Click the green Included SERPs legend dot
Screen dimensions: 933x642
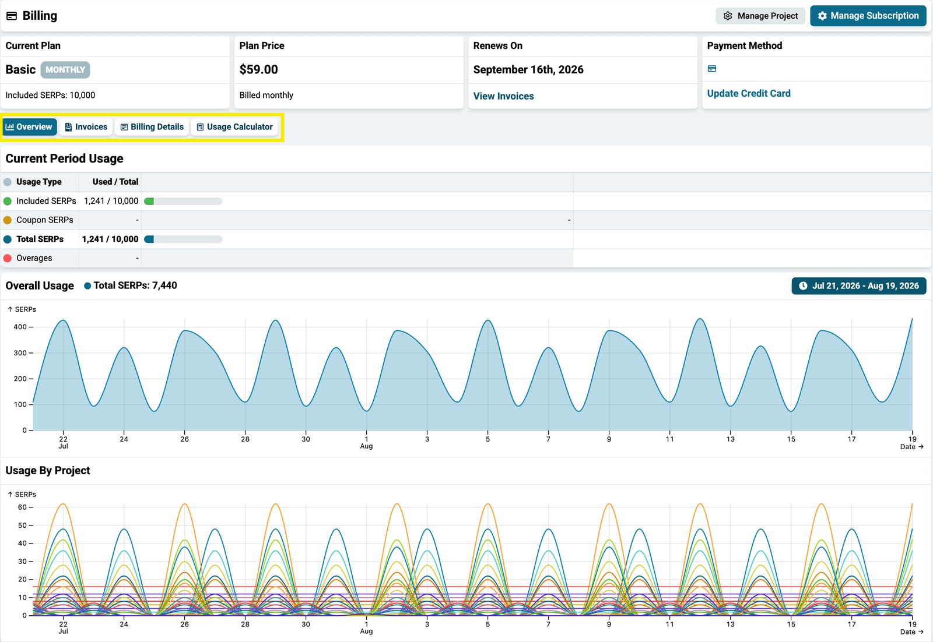[8, 201]
